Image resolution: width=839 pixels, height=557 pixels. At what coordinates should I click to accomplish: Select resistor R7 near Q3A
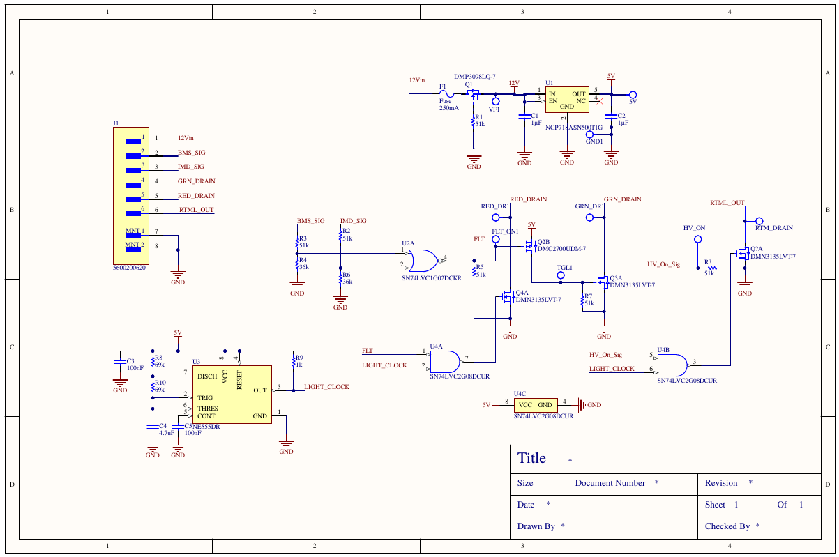pyautogui.click(x=582, y=300)
